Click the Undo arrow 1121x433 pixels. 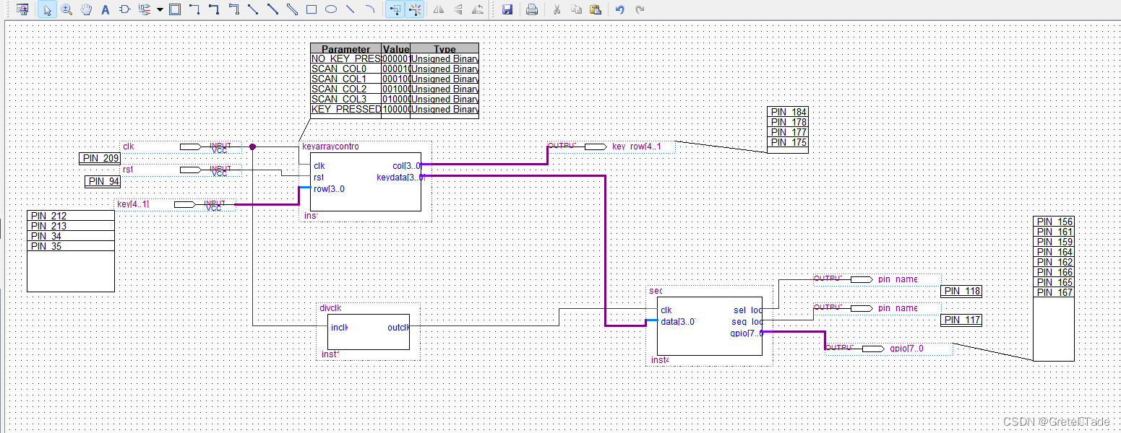coord(620,9)
